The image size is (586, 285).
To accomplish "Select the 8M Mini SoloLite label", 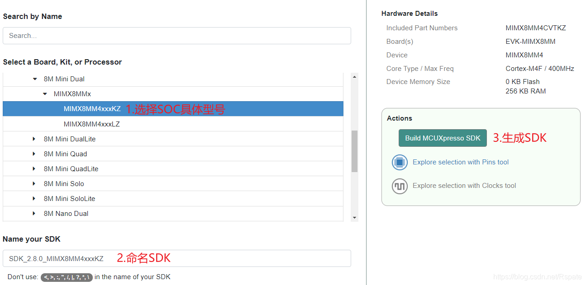I will [x=70, y=199].
